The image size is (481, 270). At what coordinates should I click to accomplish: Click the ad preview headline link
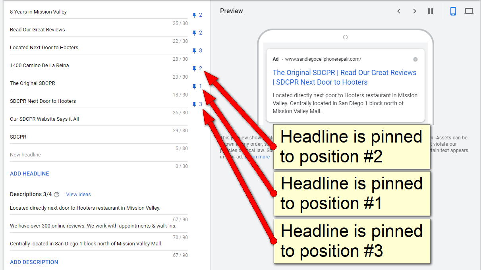point(344,77)
